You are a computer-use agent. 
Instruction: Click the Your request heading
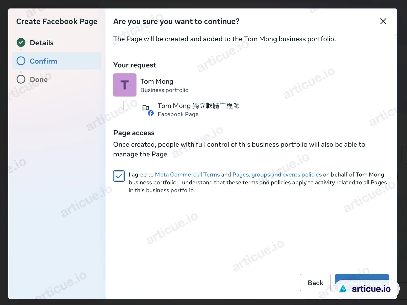[135, 65]
